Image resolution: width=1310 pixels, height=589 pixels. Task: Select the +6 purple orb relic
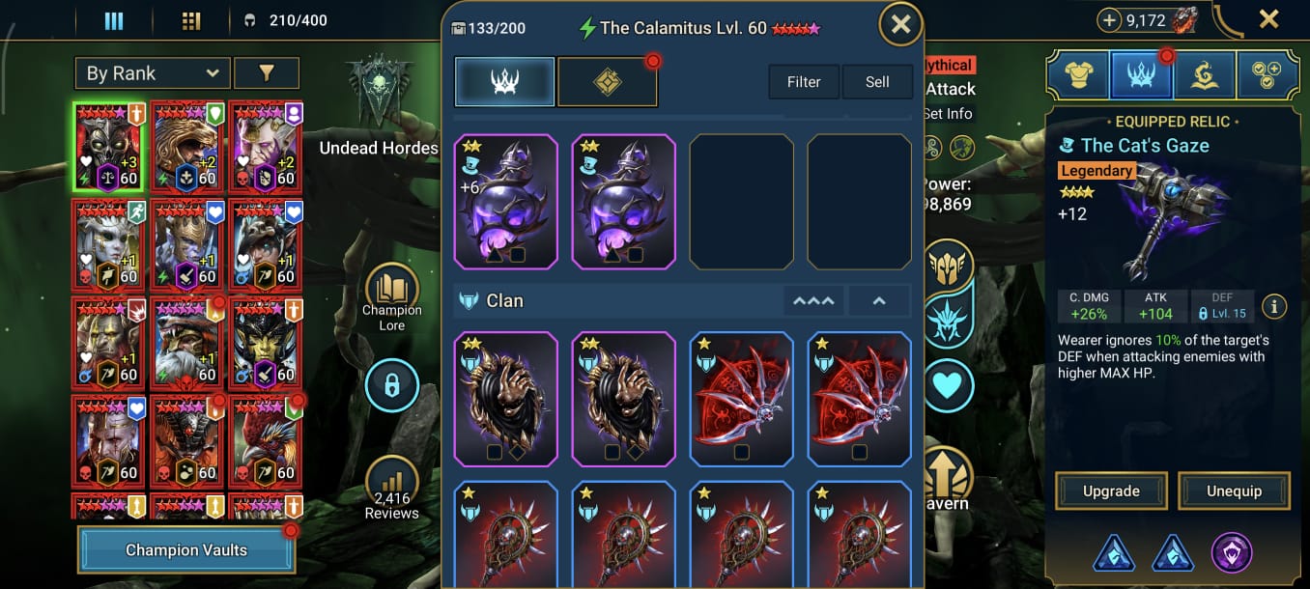coord(505,202)
